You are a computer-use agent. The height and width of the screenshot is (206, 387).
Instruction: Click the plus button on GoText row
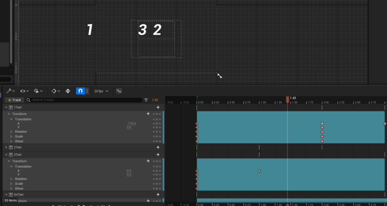click(158, 195)
